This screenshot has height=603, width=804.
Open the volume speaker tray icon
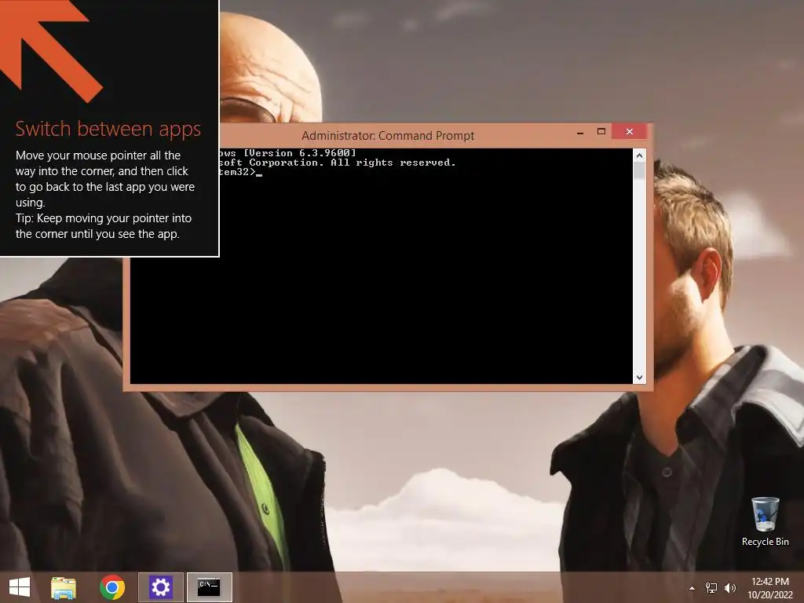730,587
